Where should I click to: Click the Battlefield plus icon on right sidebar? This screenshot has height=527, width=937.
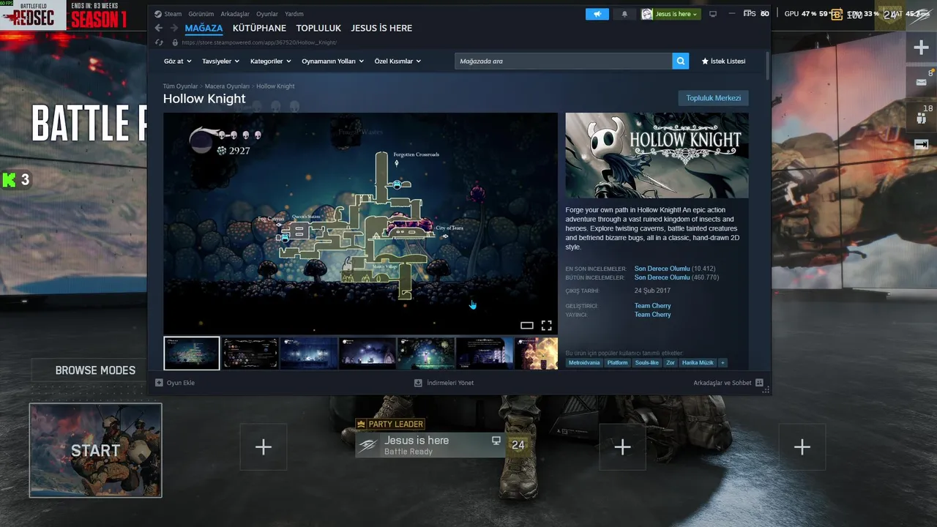(921, 48)
